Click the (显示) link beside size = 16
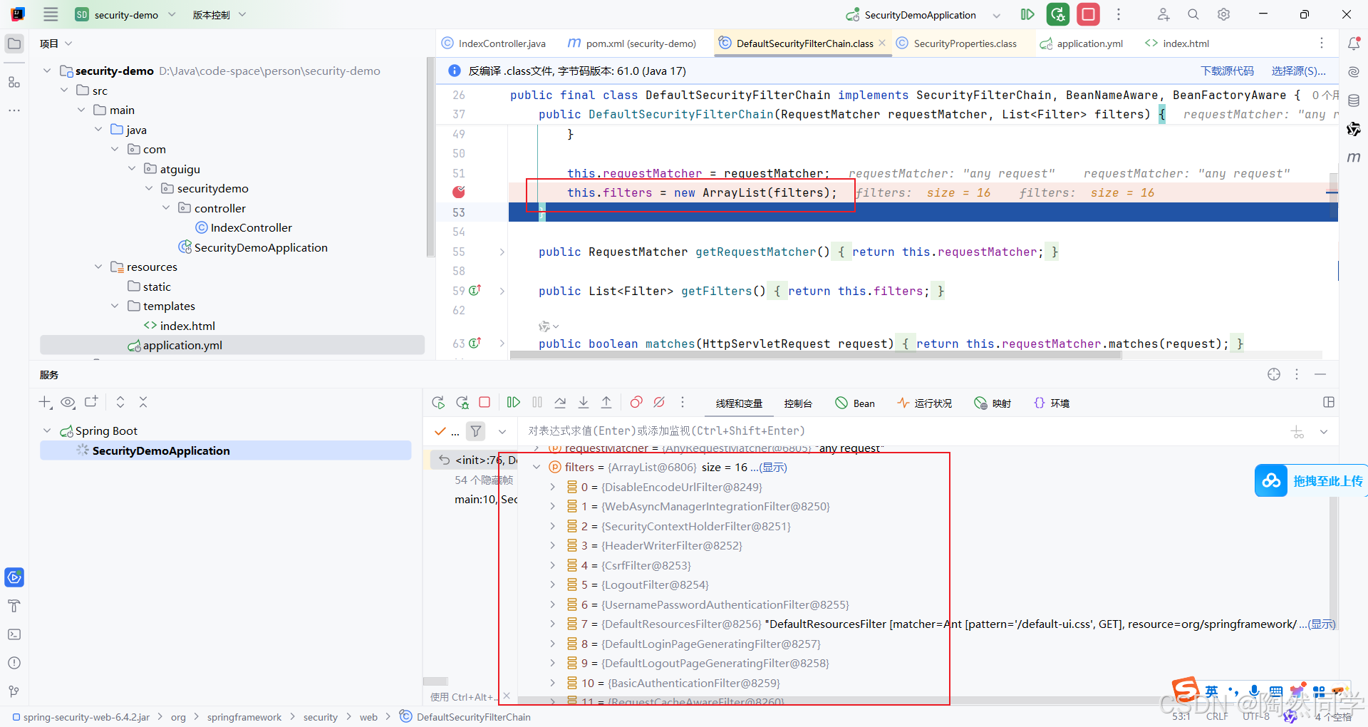This screenshot has height=727, width=1368. [x=772, y=467]
